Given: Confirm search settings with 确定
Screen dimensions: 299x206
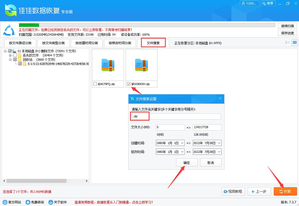Looking at the screenshot, I should (187, 162).
